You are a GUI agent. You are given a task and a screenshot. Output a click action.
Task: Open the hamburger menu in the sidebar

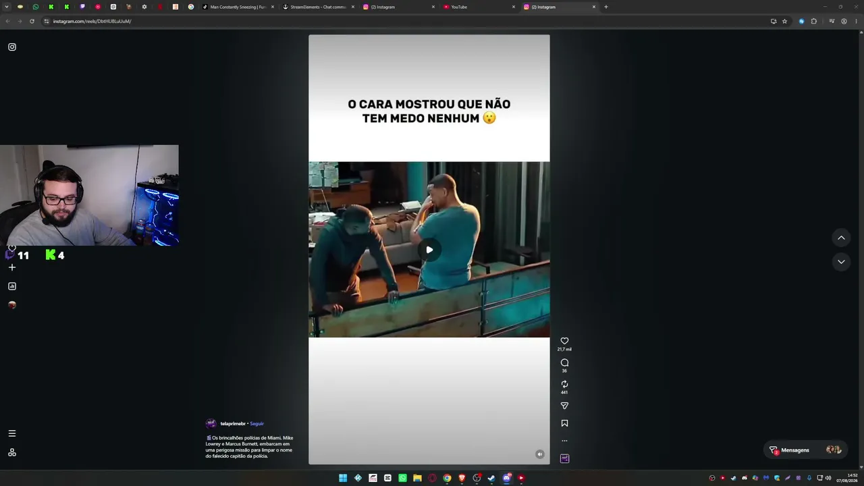[12, 433]
